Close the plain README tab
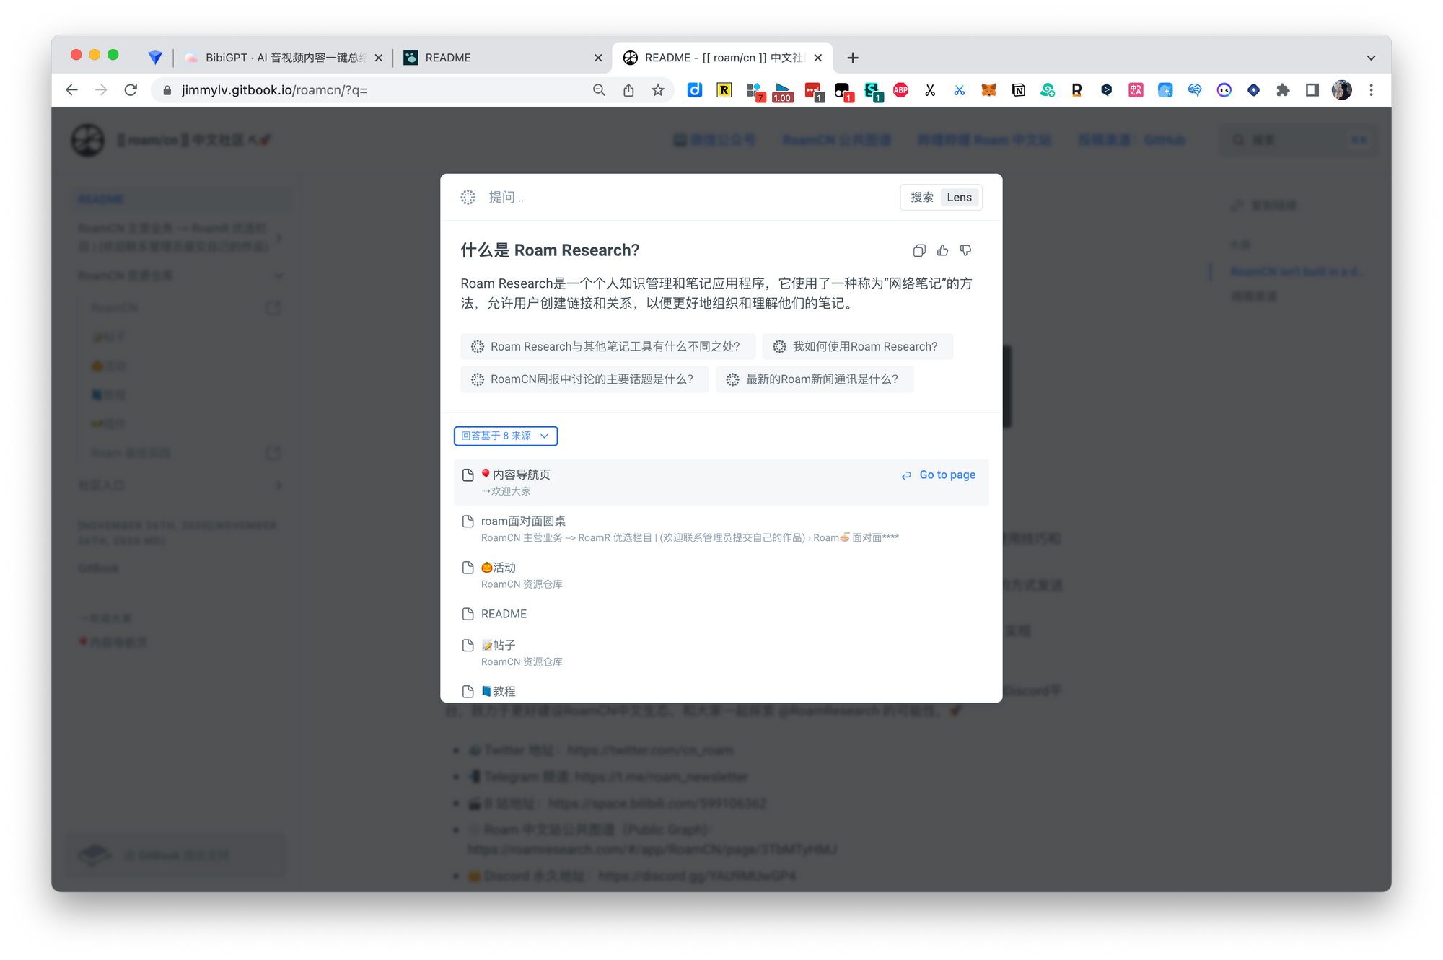 click(597, 58)
